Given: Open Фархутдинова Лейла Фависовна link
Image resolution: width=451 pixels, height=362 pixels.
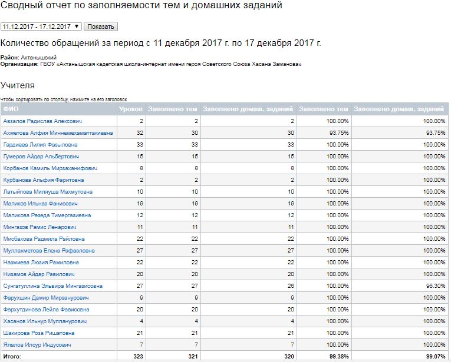Looking at the screenshot, I should 46,309.
